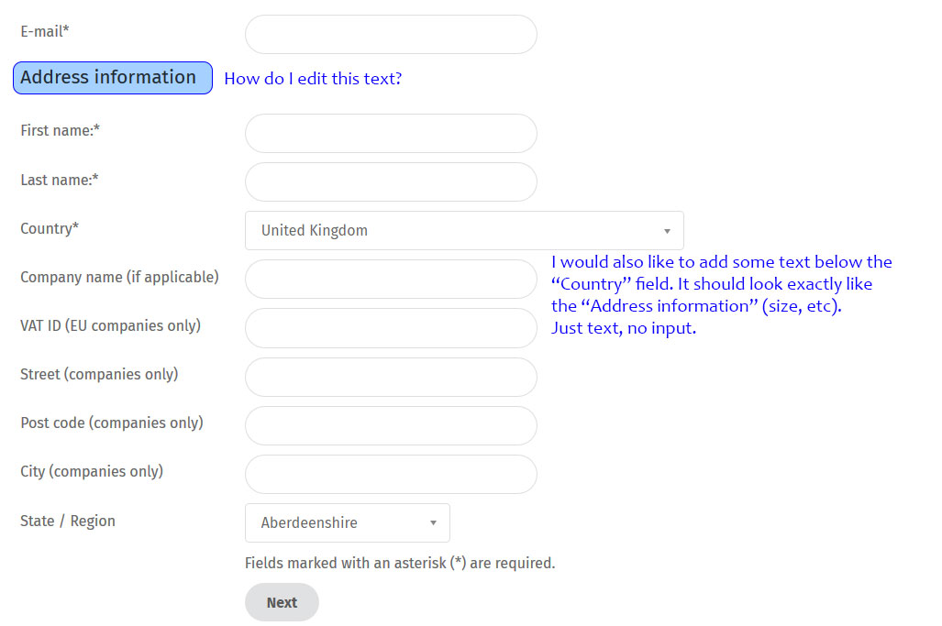Click the VAT ID input field
The image size is (942, 626).
point(391,328)
